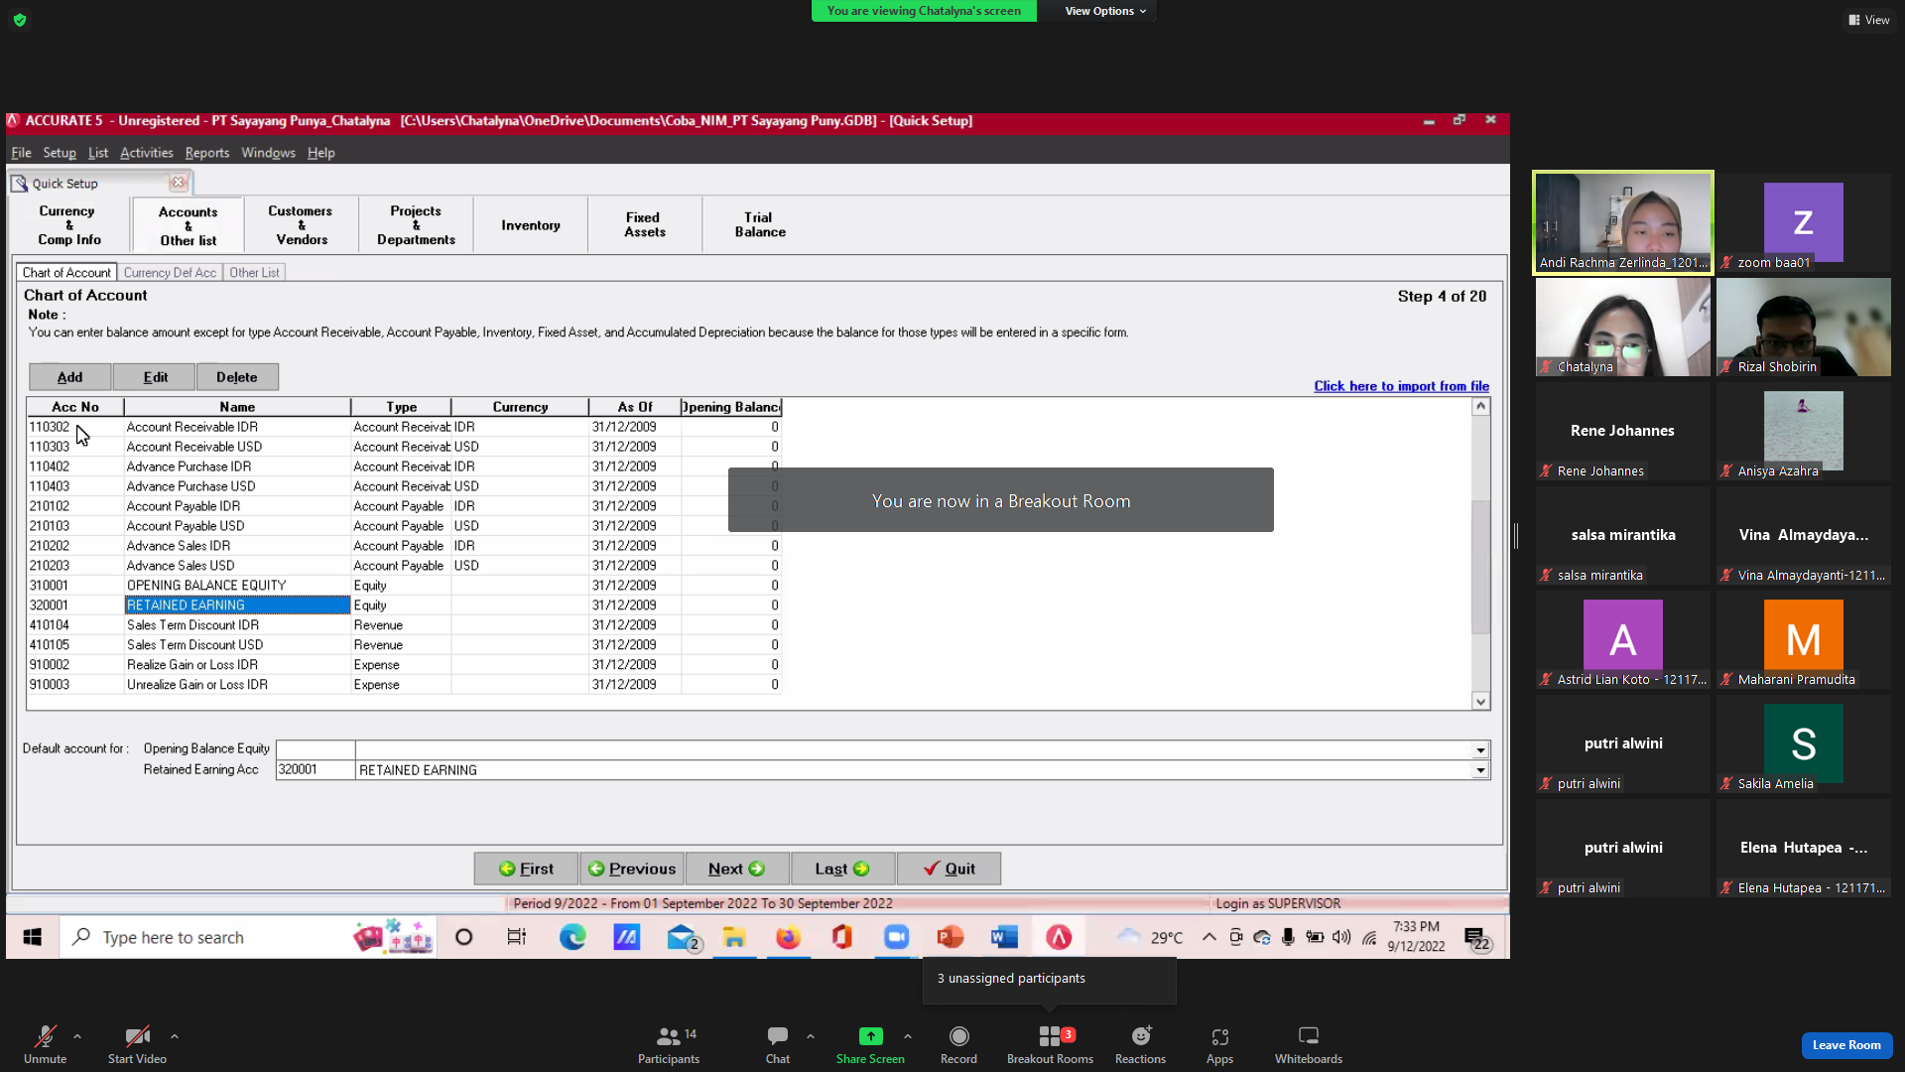Expand the chat options arrow

tap(811, 1036)
